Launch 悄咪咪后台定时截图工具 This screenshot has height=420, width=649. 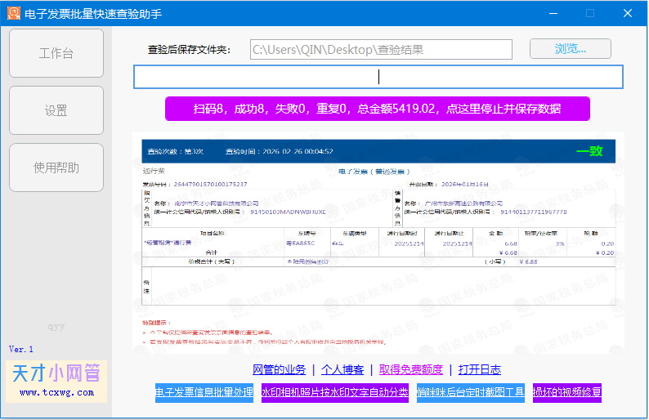point(471,392)
